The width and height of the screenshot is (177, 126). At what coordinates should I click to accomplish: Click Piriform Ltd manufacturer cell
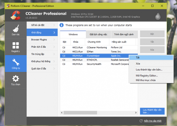(117, 48)
